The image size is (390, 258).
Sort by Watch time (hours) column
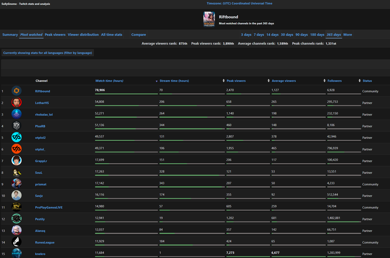pos(109,81)
